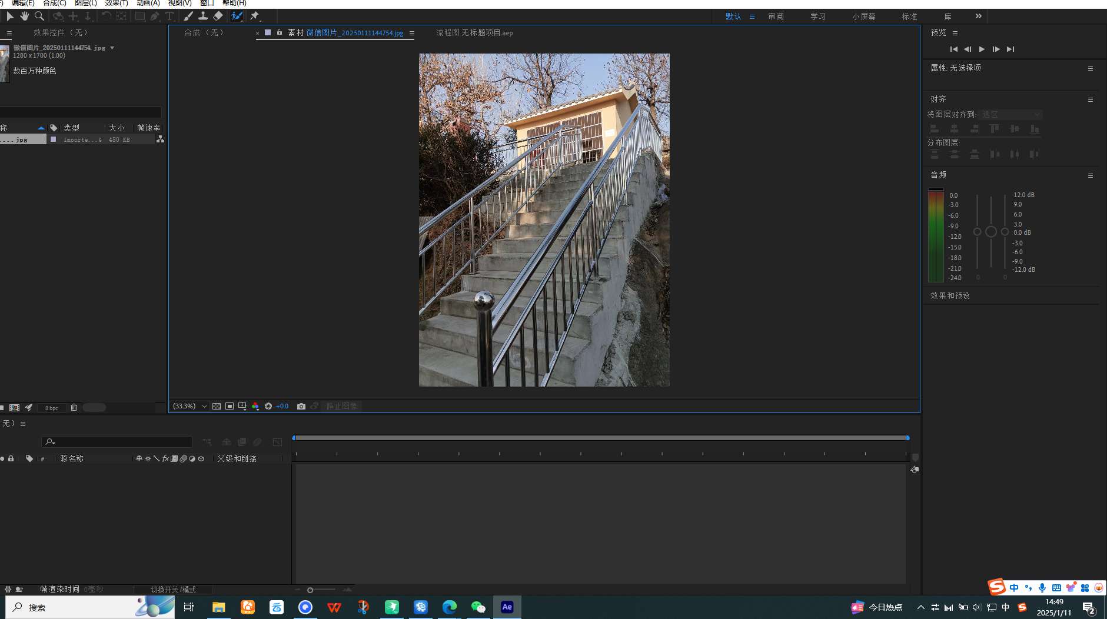Open the align layers to dropdown

[x=1012, y=114]
